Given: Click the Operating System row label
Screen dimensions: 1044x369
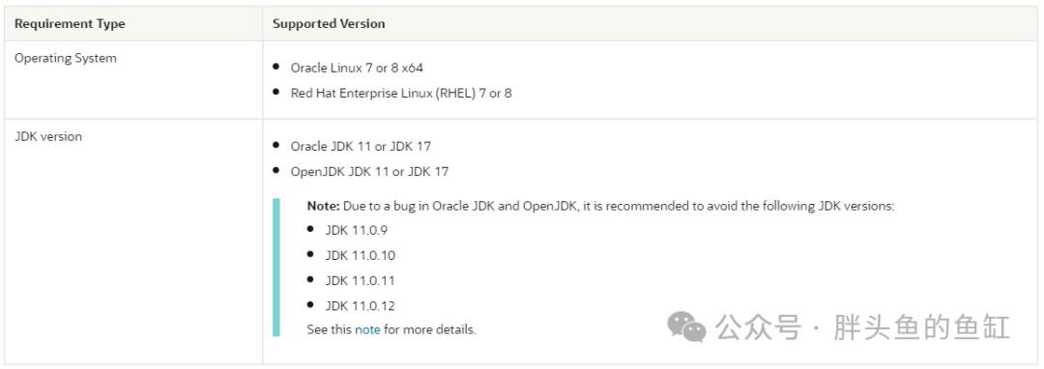Looking at the screenshot, I should (66, 58).
